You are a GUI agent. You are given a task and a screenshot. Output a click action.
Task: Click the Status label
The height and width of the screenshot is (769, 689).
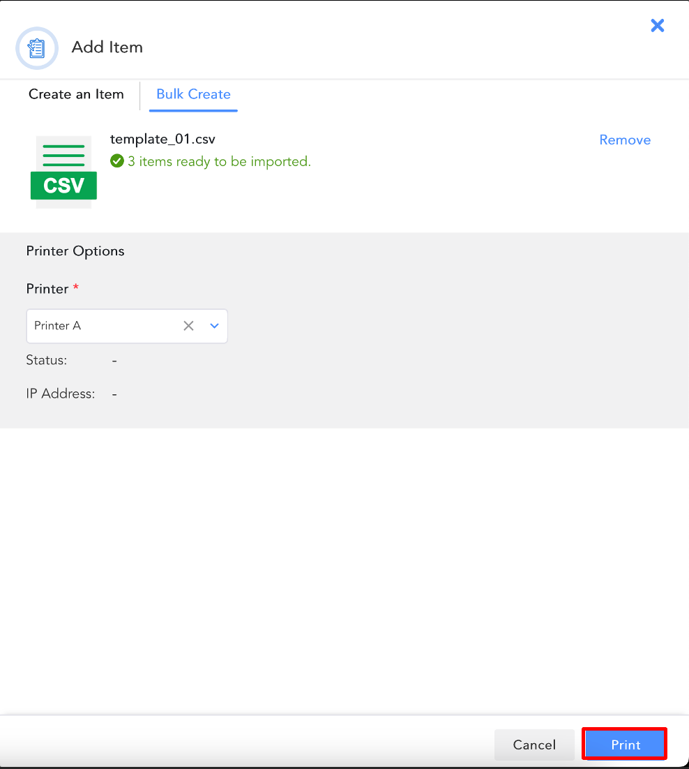pyautogui.click(x=47, y=360)
